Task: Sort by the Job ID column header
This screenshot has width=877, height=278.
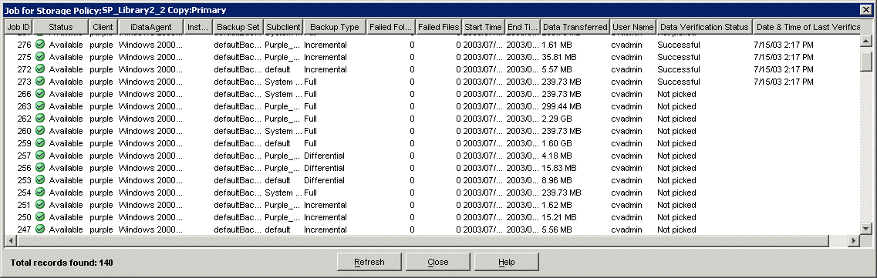Action: coord(19,27)
